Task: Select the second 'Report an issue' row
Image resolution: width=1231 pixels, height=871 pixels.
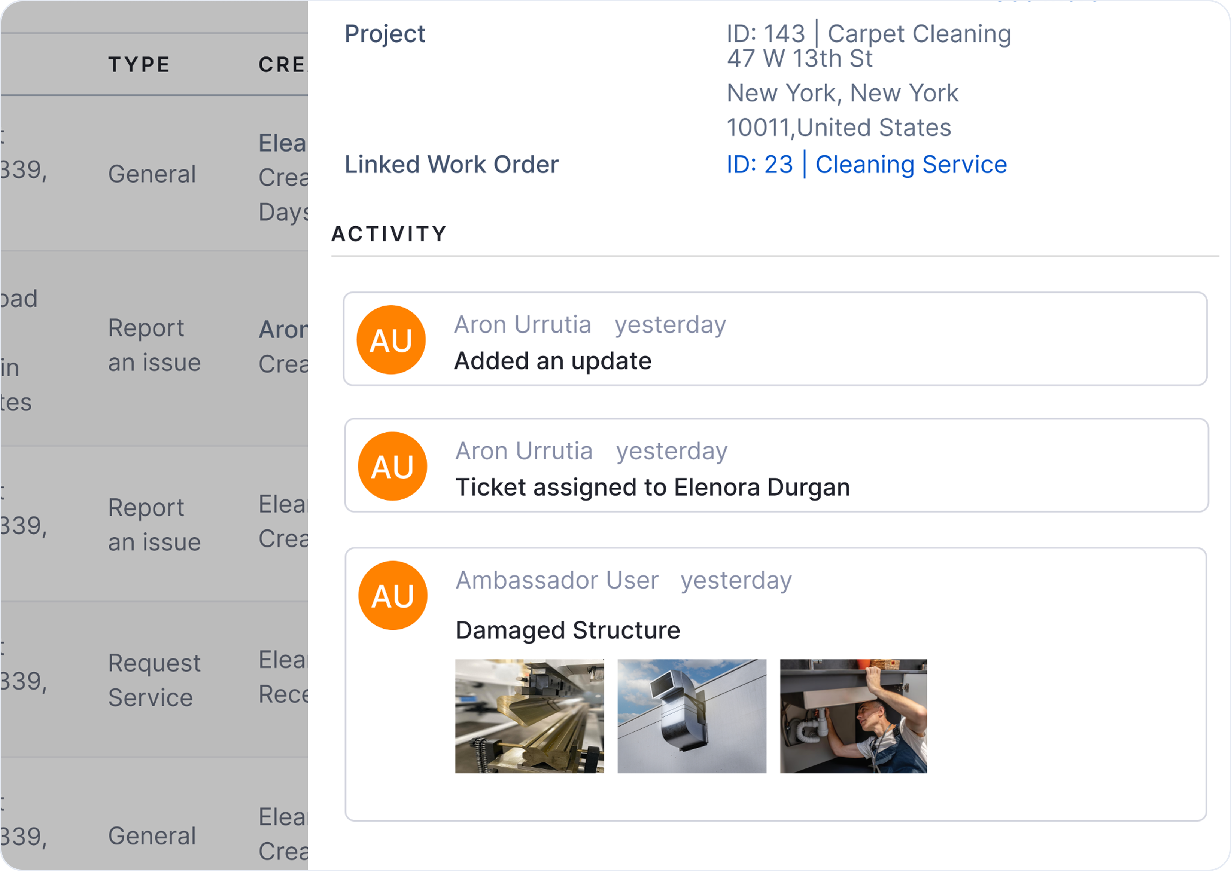Action: [x=154, y=524]
